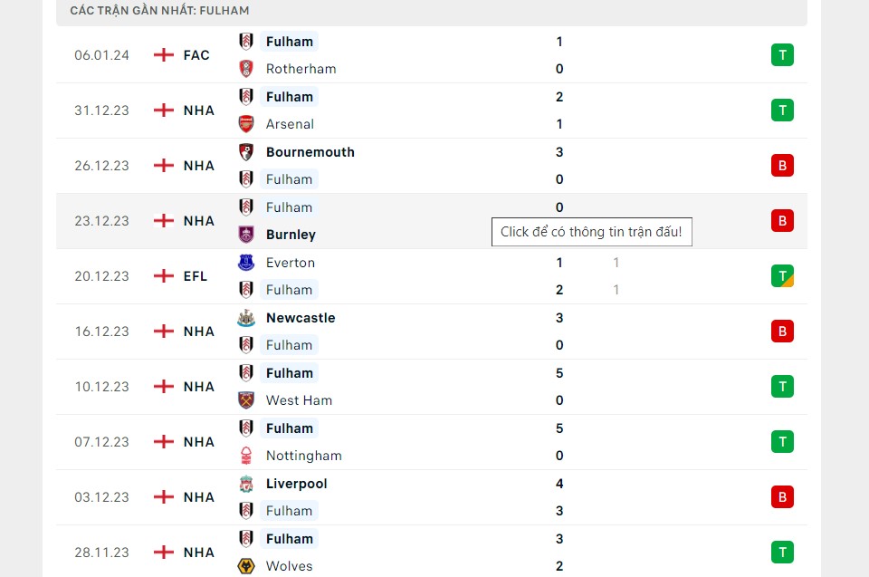Open red B badge for Liverpool vs Fulham
This screenshot has height=577, width=869.
(x=782, y=496)
